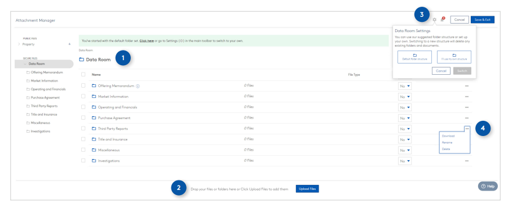Expand the Property tree item under Public Files
Viewport: 530px width, 213px height.
point(19,44)
